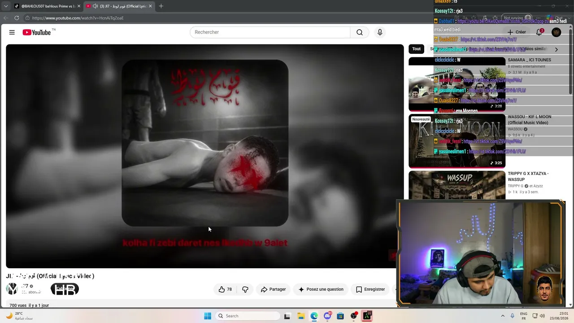Show hidden system tray icons

pos(503,316)
